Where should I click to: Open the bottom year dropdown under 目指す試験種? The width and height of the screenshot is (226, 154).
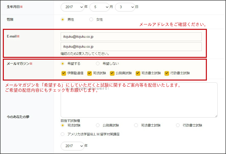tap(72, 146)
